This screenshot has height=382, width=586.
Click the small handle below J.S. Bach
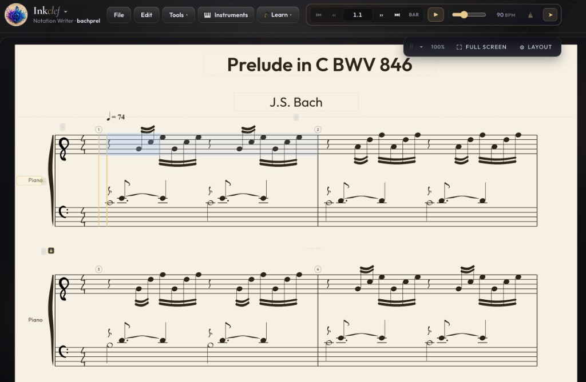pyautogui.click(x=296, y=117)
